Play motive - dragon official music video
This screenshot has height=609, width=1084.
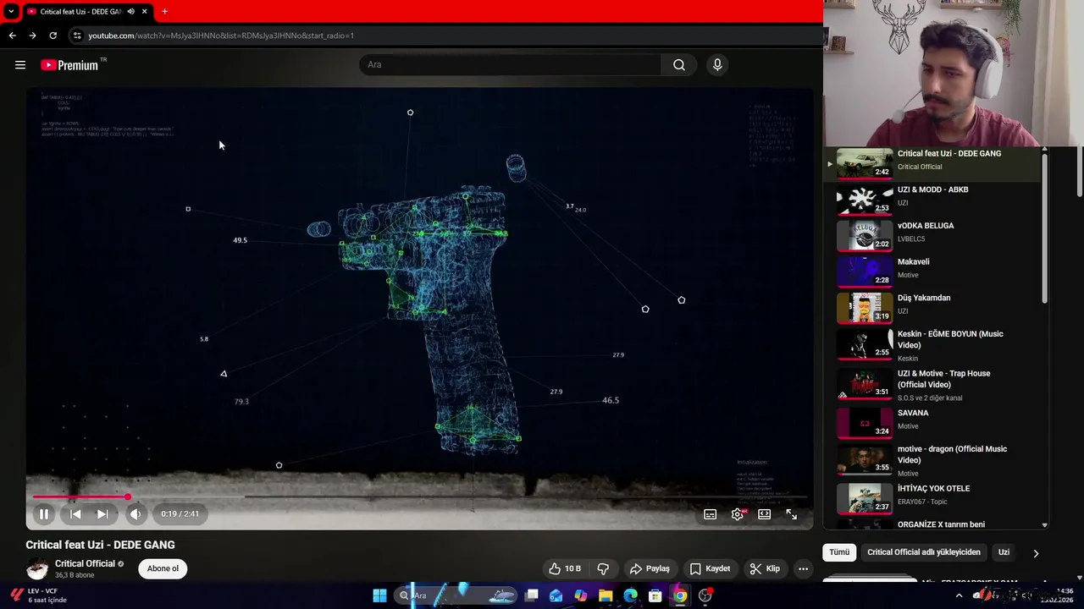tap(932, 459)
